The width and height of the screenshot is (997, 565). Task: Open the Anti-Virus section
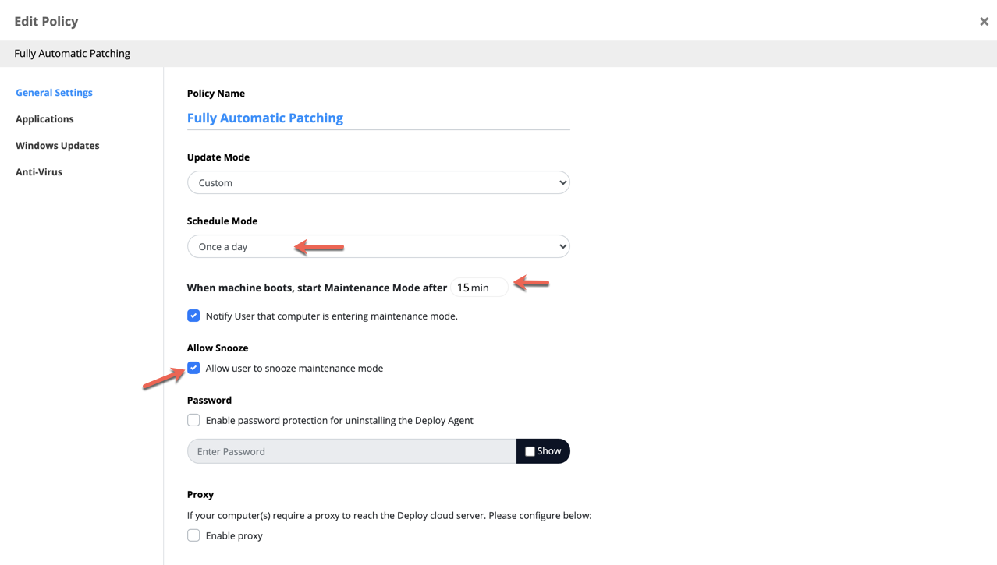(39, 172)
